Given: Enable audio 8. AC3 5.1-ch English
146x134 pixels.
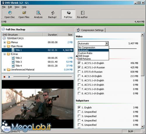Looking at the screenshot, I should click(79, 93).
